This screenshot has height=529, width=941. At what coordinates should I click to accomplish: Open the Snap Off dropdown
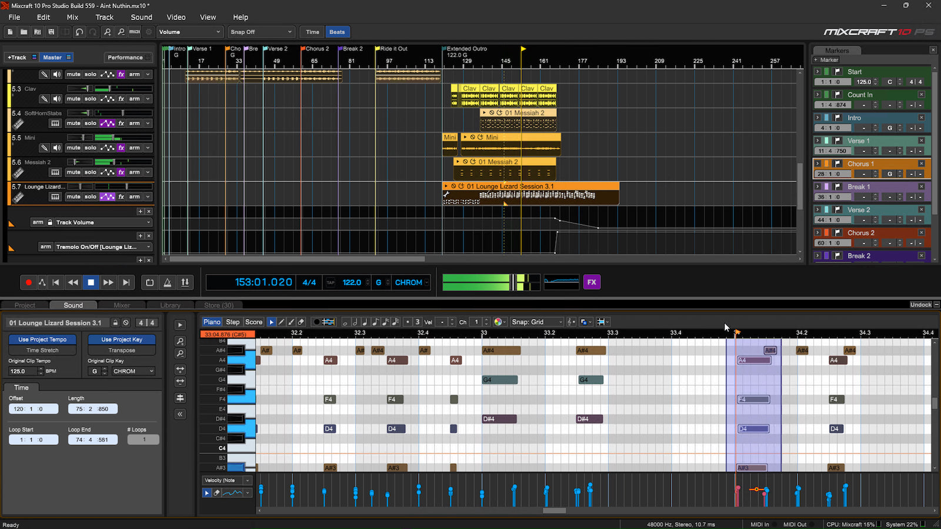pyautogui.click(x=261, y=32)
